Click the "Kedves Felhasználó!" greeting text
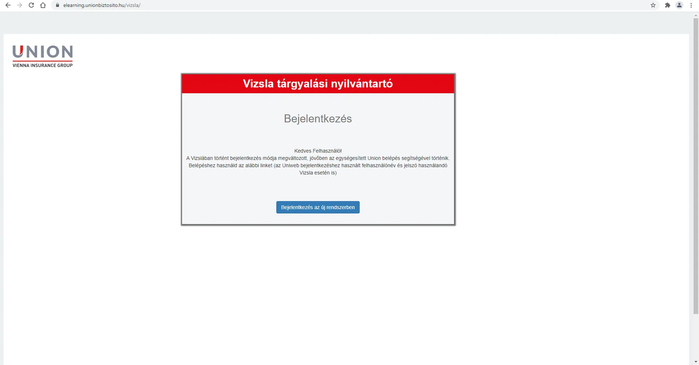 [x=318, y=151]
